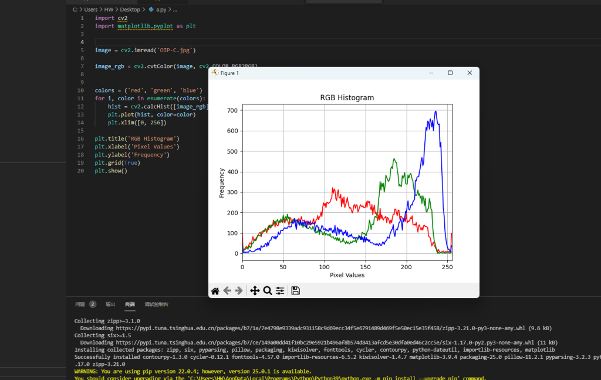601x380 pixels.
Task: Open the zipp-3.21.0 download URL in the terminal
Action: click(x=320, y=328)
